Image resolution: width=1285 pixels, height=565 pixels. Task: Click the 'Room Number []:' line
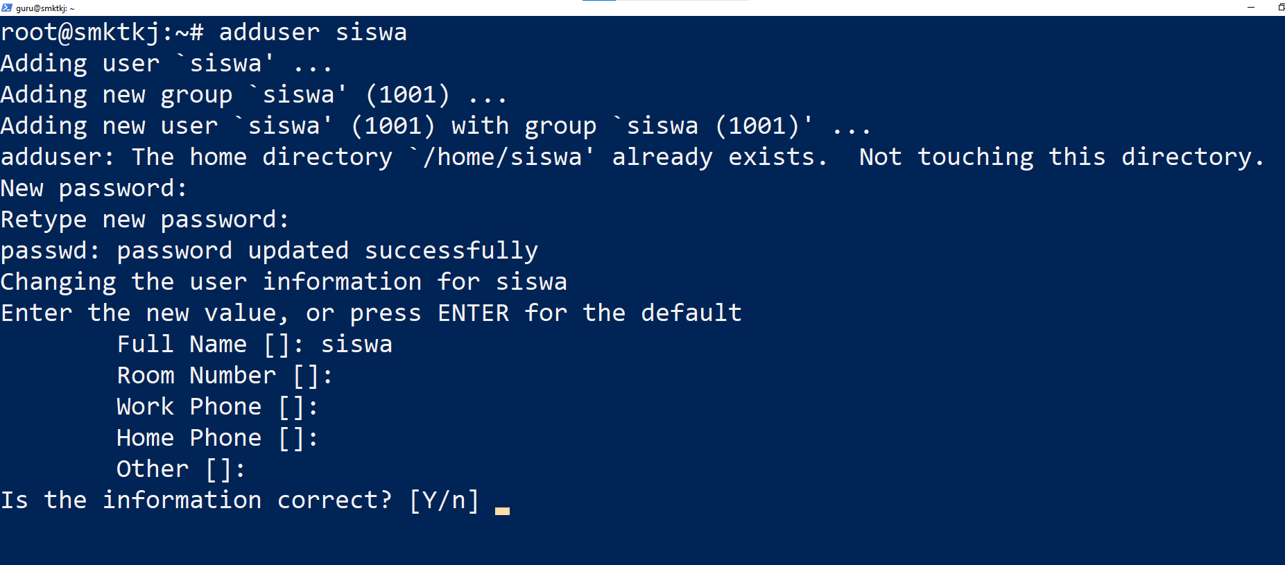pos(225,376)
